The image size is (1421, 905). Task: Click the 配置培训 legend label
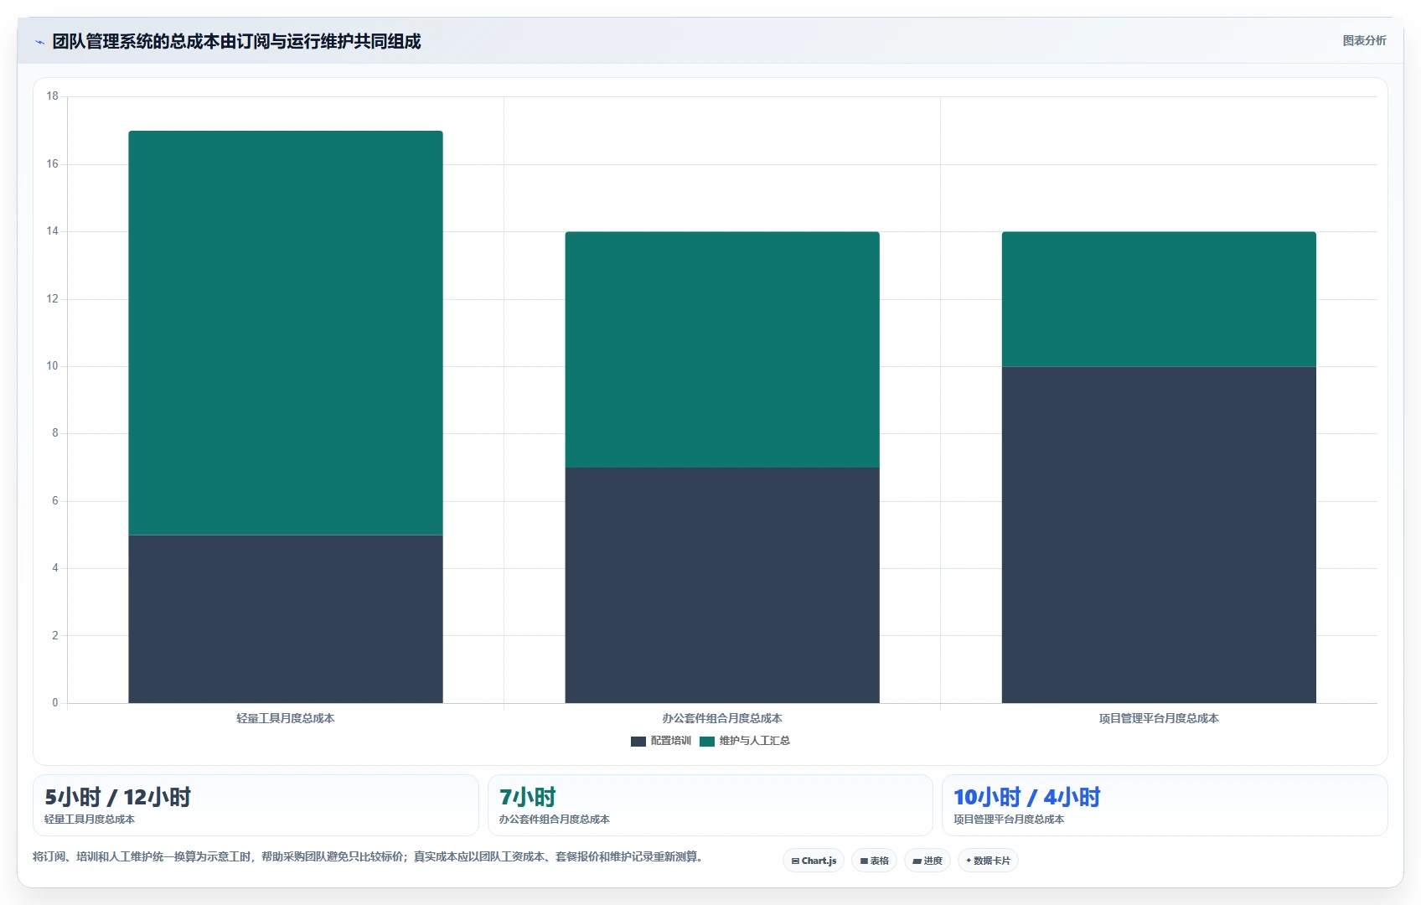(670, 741)
